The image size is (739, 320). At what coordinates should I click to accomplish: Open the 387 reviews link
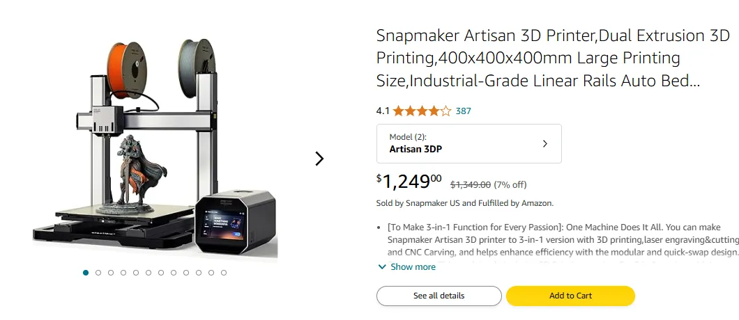tap(464, 111)
